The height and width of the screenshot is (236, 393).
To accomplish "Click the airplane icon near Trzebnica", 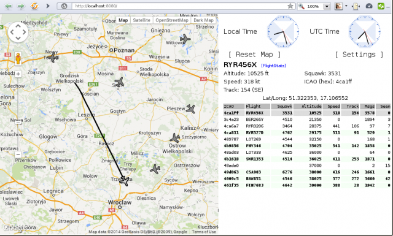I will [124, 181].
